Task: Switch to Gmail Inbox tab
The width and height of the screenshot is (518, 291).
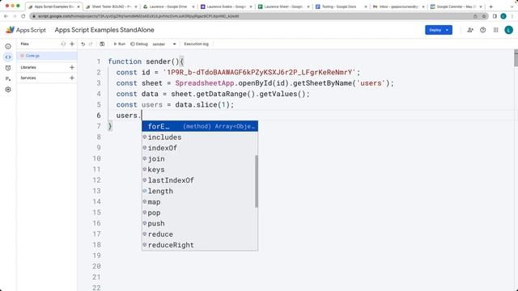Action: [x=398, y=6]
